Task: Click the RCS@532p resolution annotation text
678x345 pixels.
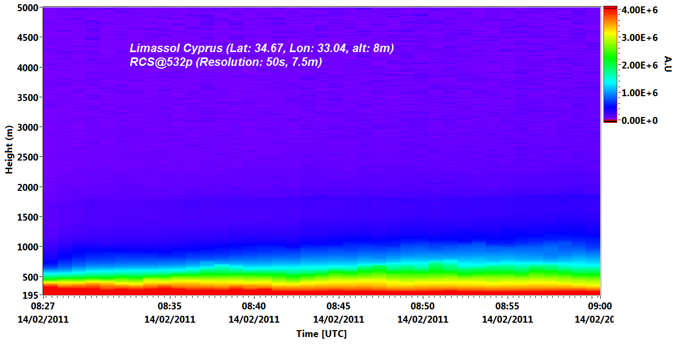Action: click(x=226, y=62)
